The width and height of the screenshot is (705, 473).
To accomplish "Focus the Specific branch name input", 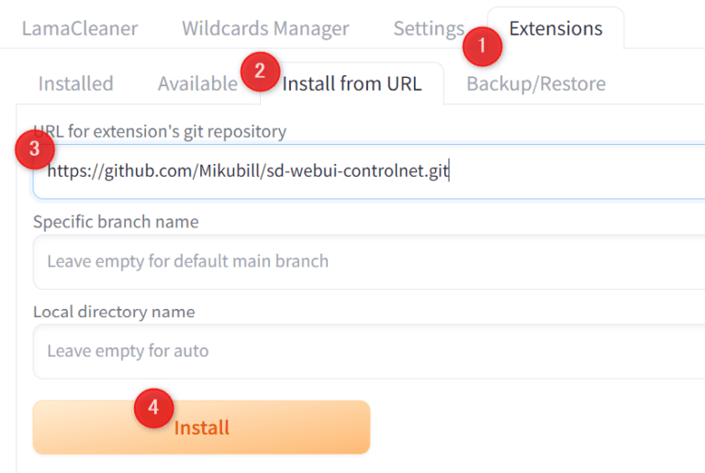I will (367, 261).
